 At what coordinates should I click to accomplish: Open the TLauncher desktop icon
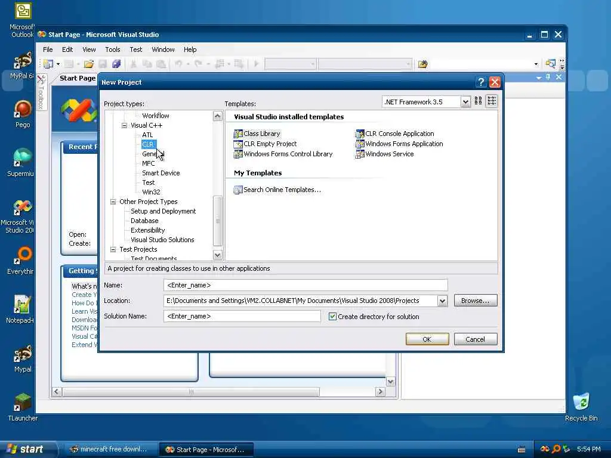coord(23,407)
